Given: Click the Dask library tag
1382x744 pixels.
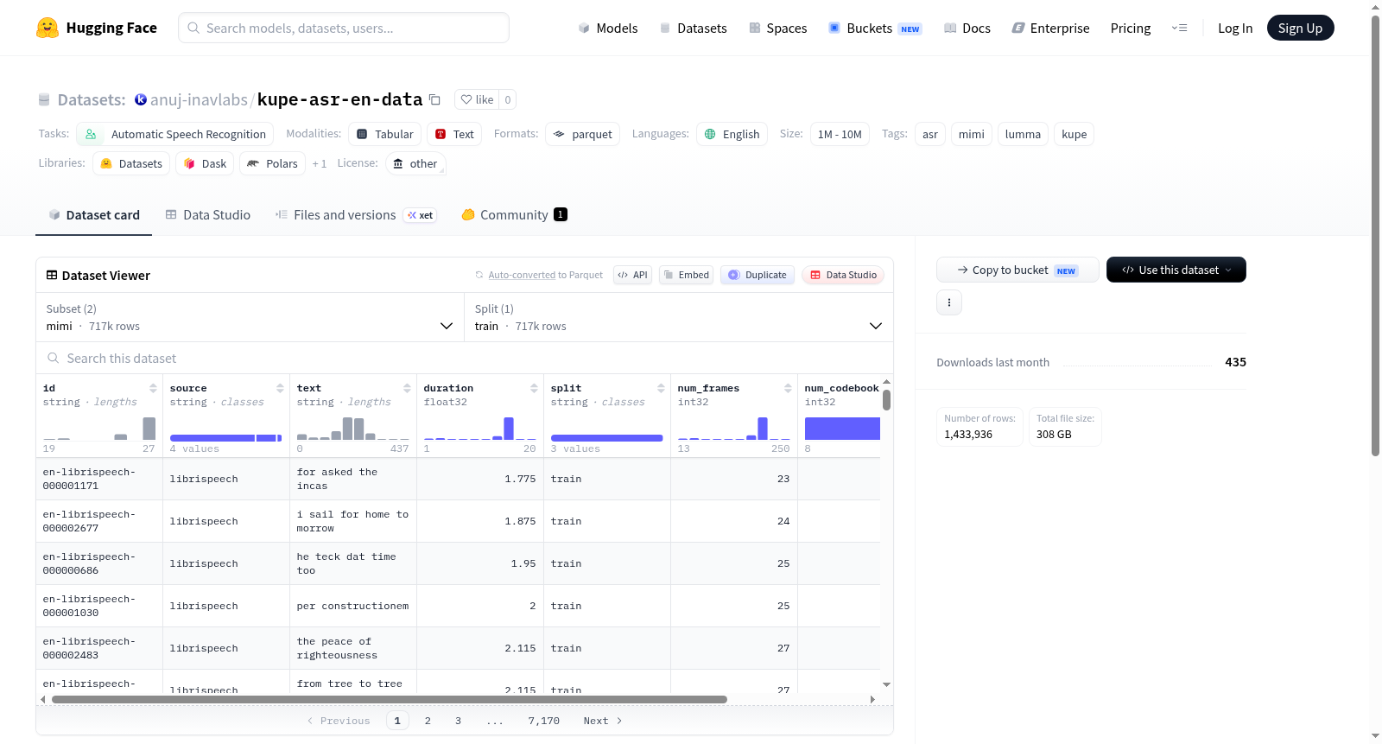Looking at the screenshot, I should click(205, 163).
